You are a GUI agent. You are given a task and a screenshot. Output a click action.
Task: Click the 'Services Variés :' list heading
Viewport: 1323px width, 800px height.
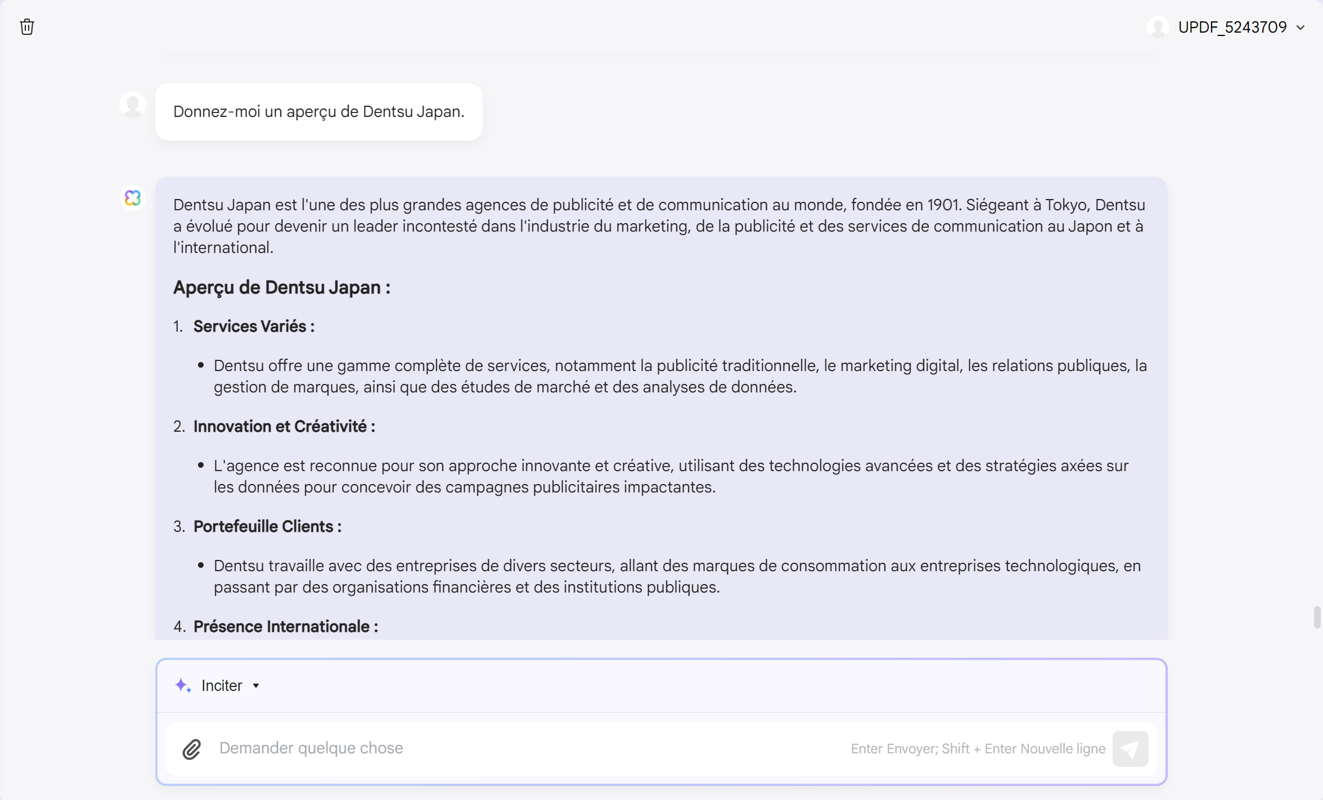click(254, 326)
